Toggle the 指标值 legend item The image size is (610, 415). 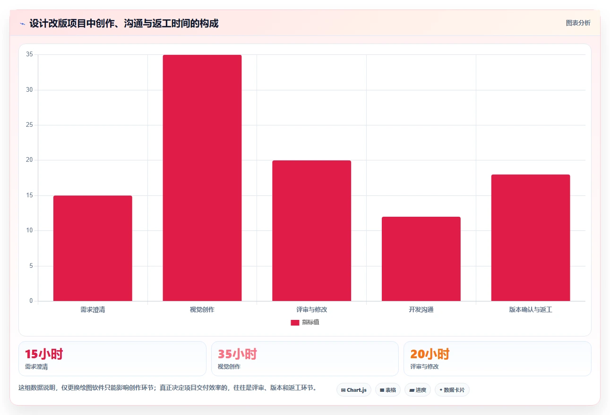(305, 322)
